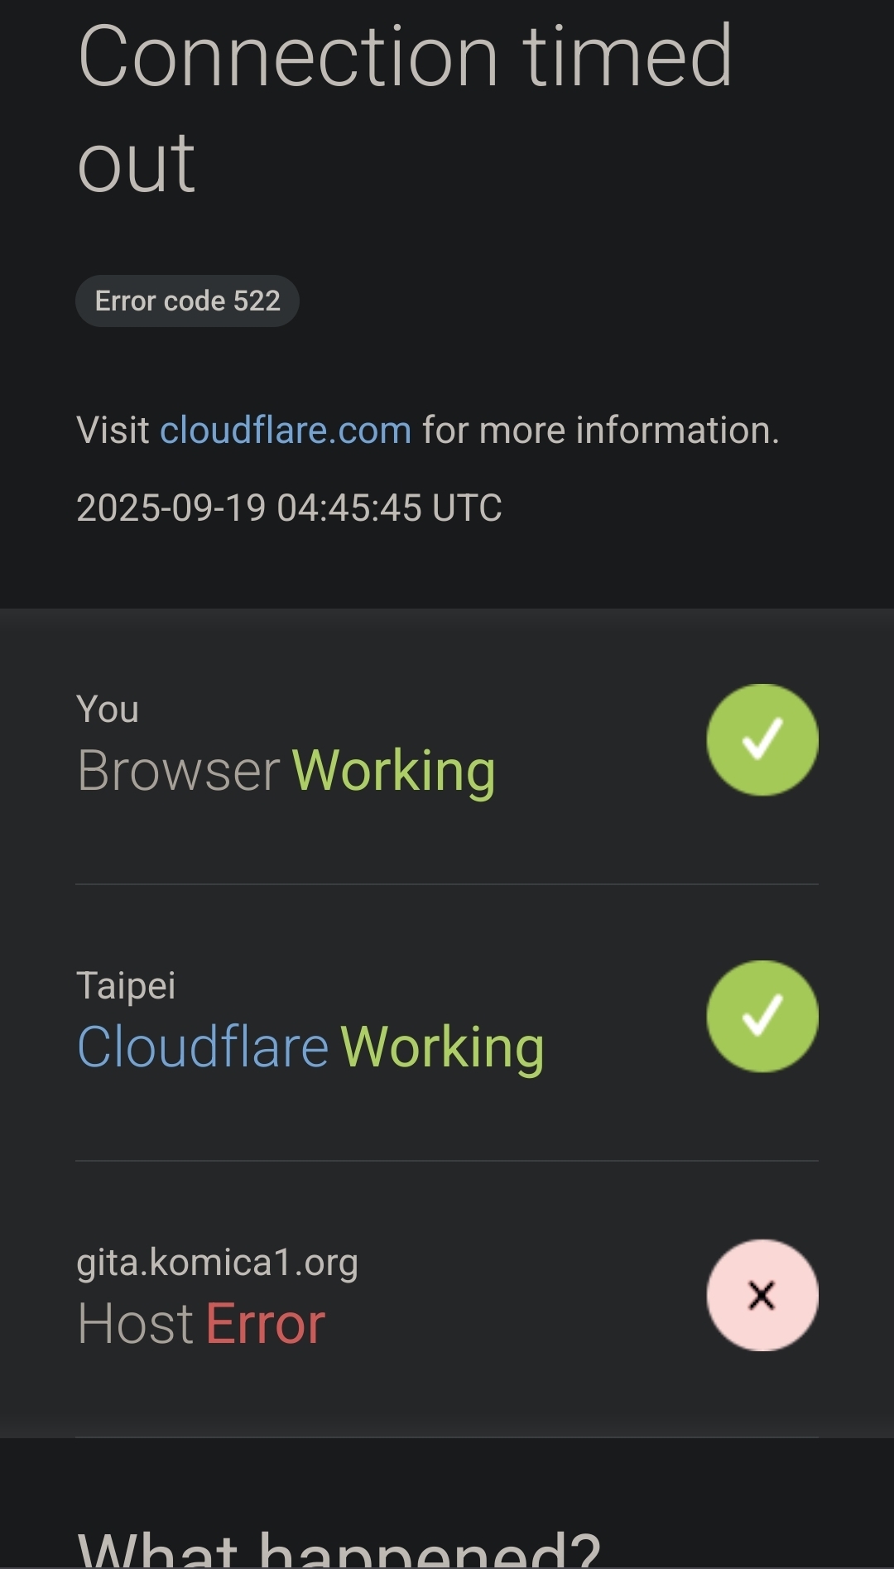Click the word Browser in status list
The width and height of the screenshot is (894, 1569).
(x=179, y=771)
